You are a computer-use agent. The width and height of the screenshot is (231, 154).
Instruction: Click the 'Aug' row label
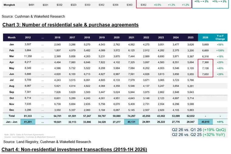tap(12, 86)
